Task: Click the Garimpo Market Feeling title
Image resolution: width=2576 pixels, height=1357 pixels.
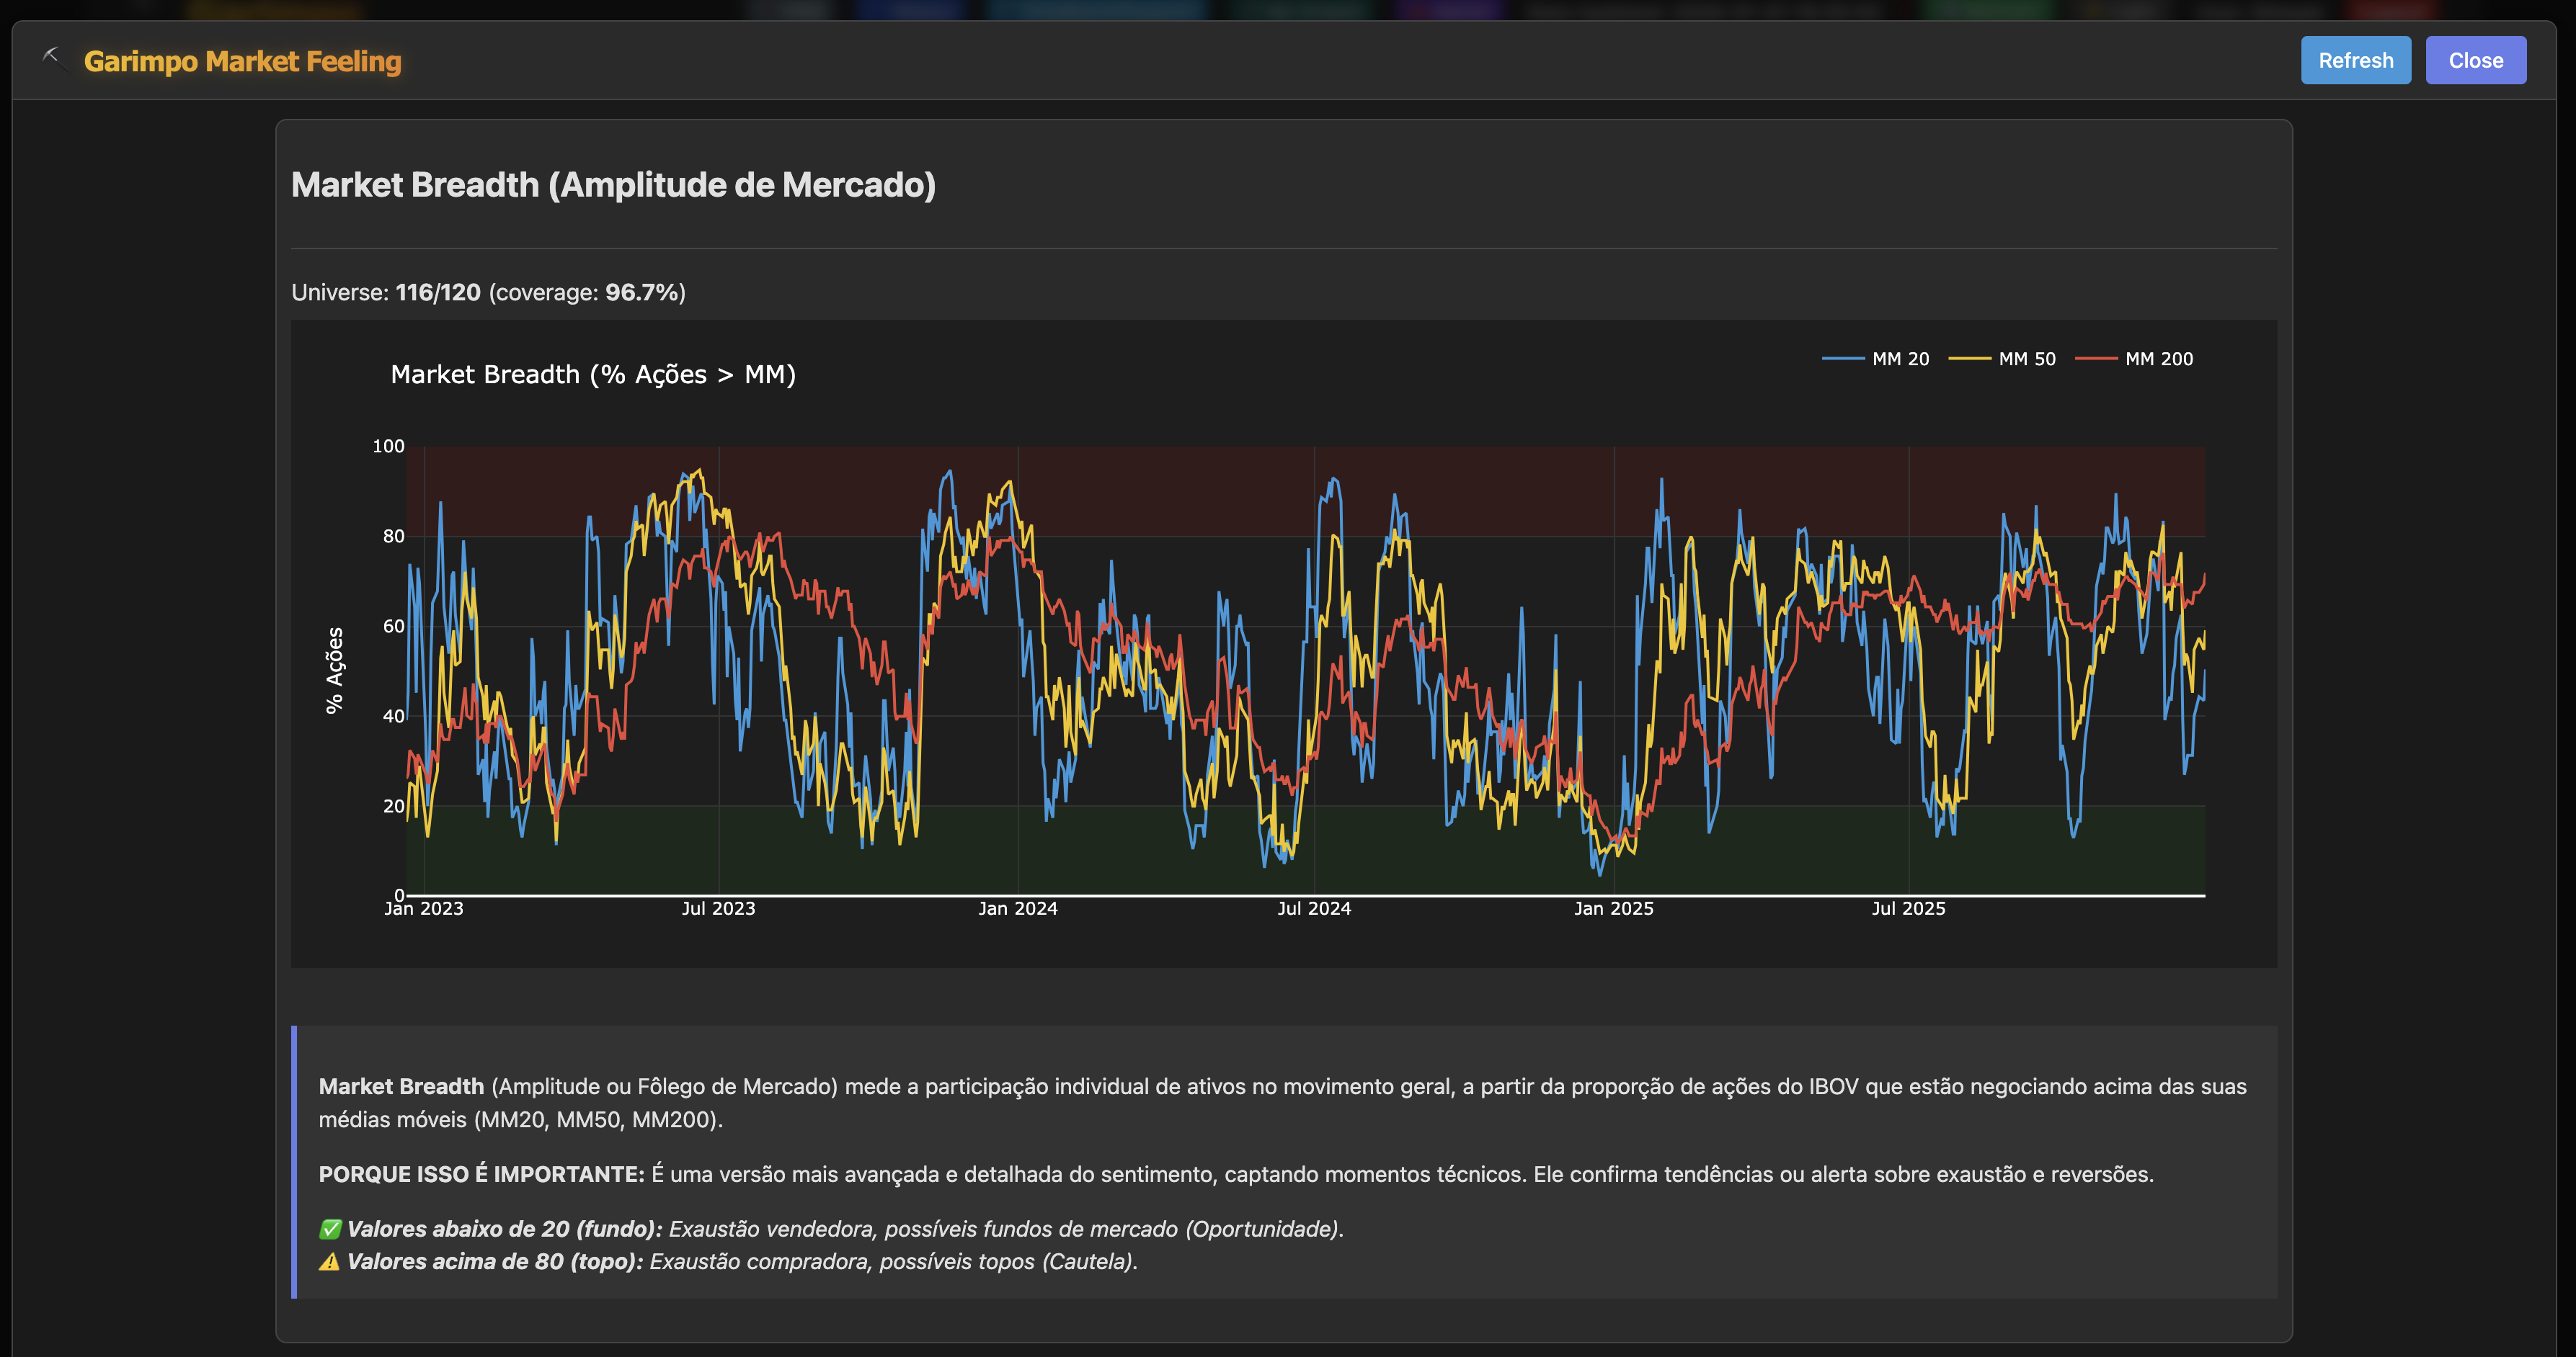Action: (x=242, y=61)
